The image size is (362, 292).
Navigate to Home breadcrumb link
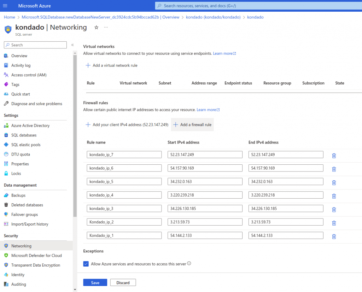[x=10, y=17]
